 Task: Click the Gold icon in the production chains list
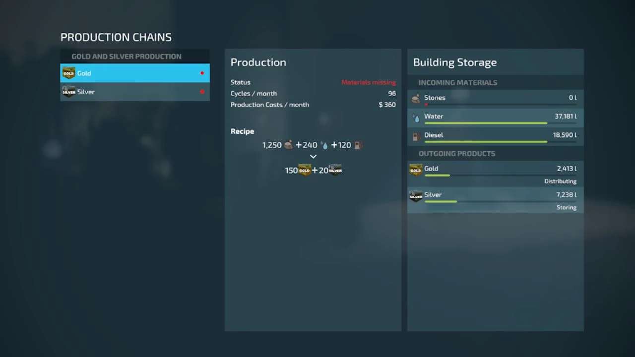68,73
